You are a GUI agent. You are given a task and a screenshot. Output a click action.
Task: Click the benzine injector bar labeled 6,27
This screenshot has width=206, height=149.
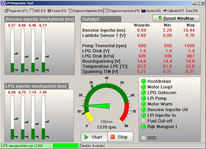12,50
